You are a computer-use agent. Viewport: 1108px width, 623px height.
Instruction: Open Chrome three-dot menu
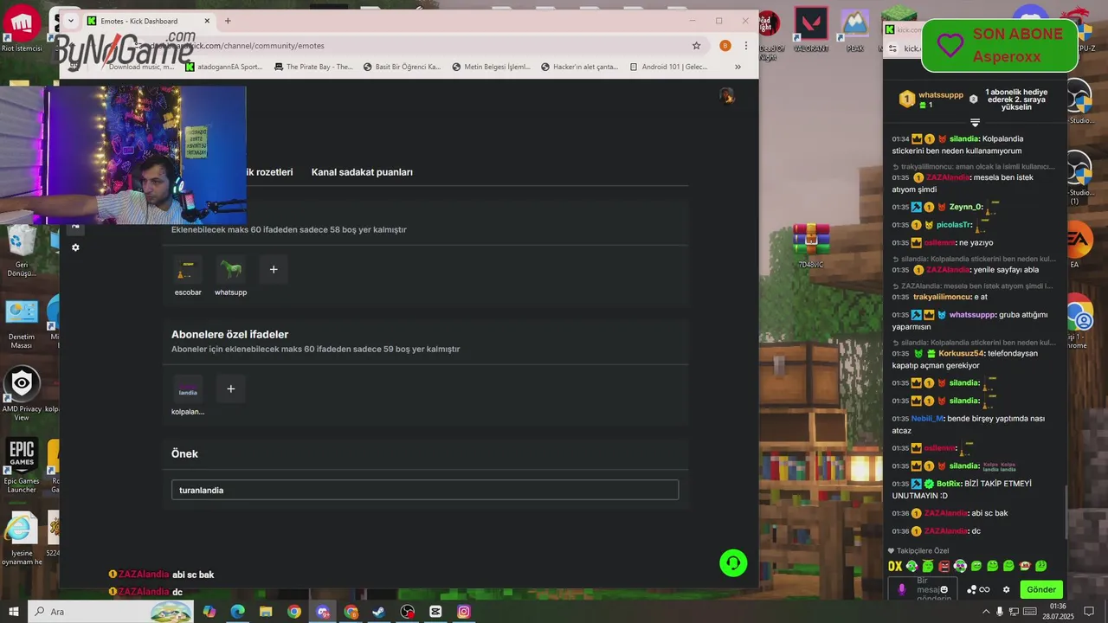[746, 46]
